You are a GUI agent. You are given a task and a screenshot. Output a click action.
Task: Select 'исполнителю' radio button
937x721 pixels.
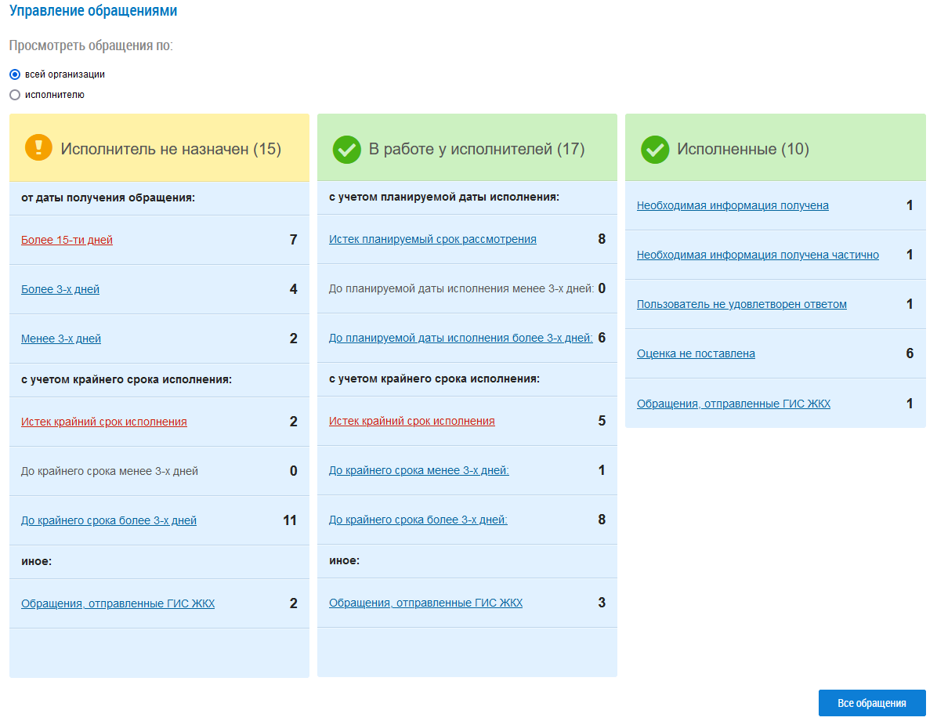(x=15, y=95)
